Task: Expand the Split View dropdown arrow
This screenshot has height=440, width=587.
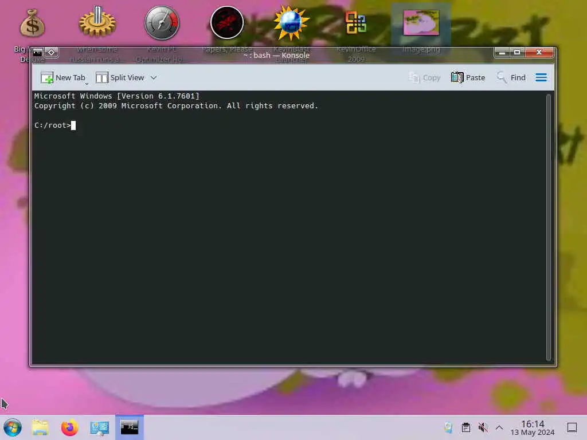Action: pos(154,78)
